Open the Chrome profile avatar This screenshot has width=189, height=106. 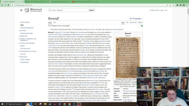(x=184, y=5)
